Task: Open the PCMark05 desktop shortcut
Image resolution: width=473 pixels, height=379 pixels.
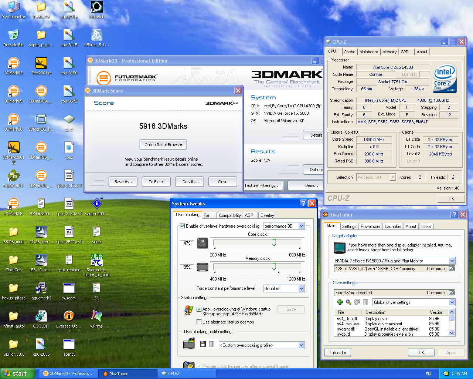Action: pyautogui.click(x=13, y=207)
